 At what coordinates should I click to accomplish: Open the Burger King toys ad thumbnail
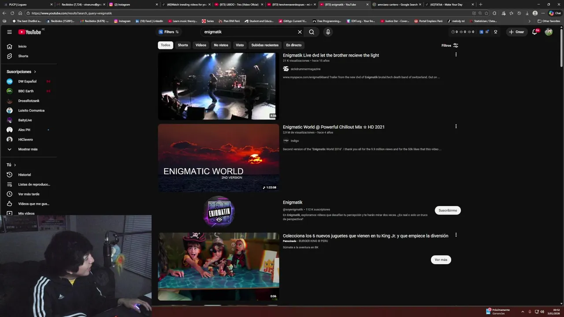[219, 267]
